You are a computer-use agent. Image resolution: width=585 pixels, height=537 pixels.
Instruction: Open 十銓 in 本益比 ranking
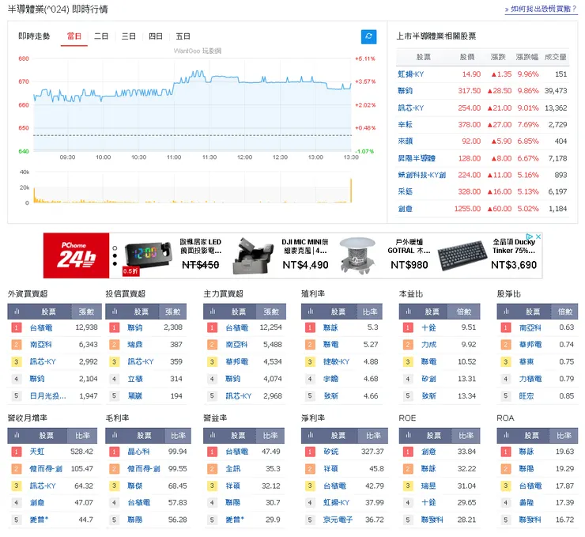coord(428,327)
